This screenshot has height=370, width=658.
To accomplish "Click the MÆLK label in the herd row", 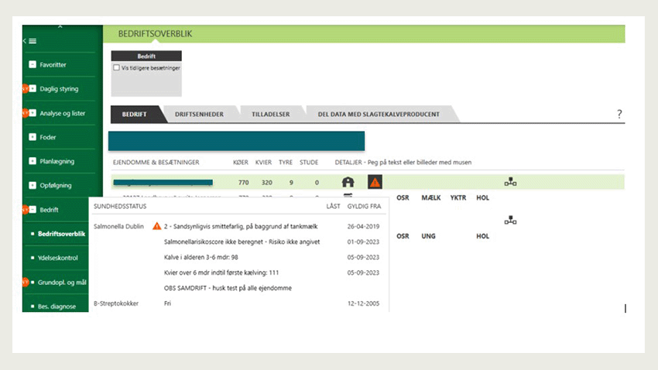I will click(430, 198).
